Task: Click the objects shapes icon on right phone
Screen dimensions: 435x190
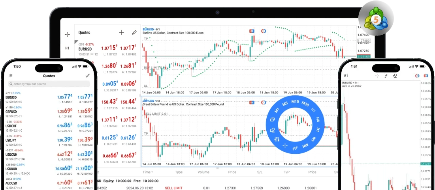Action: tap(395, 76)
